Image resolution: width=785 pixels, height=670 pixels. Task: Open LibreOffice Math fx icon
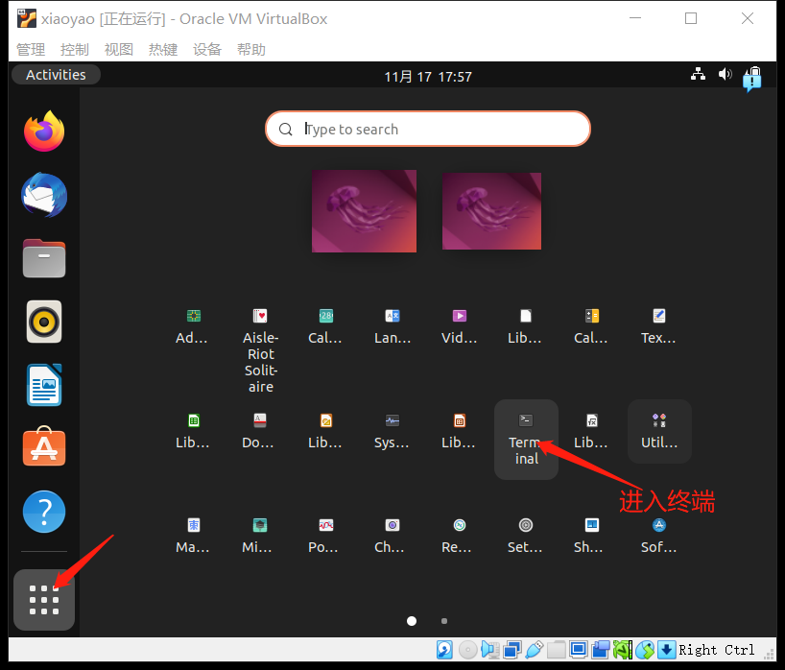click(592, 431)
